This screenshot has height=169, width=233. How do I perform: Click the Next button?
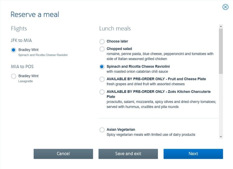pyautogui.click(x=193, y=154)
